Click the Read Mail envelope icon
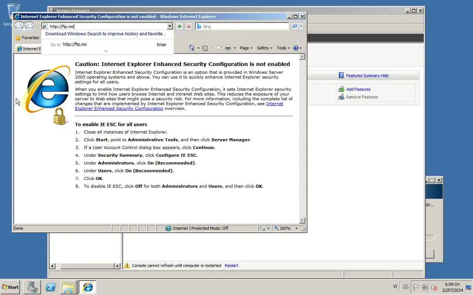The height and width of the screenshot is (295, 473). click(219, 48)
